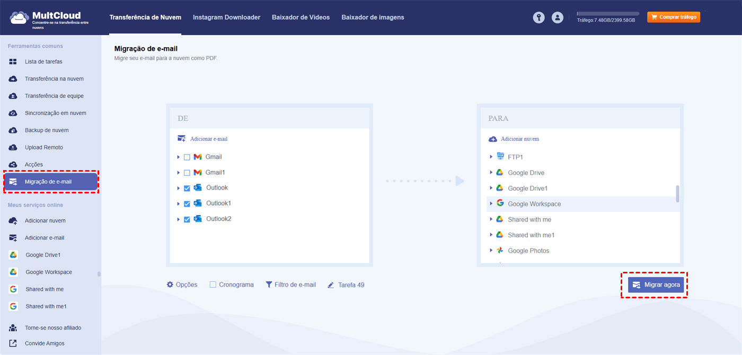Expand the Outlook tree node
The height and width of the screenshot is (355, 742).
click(179, 188)
